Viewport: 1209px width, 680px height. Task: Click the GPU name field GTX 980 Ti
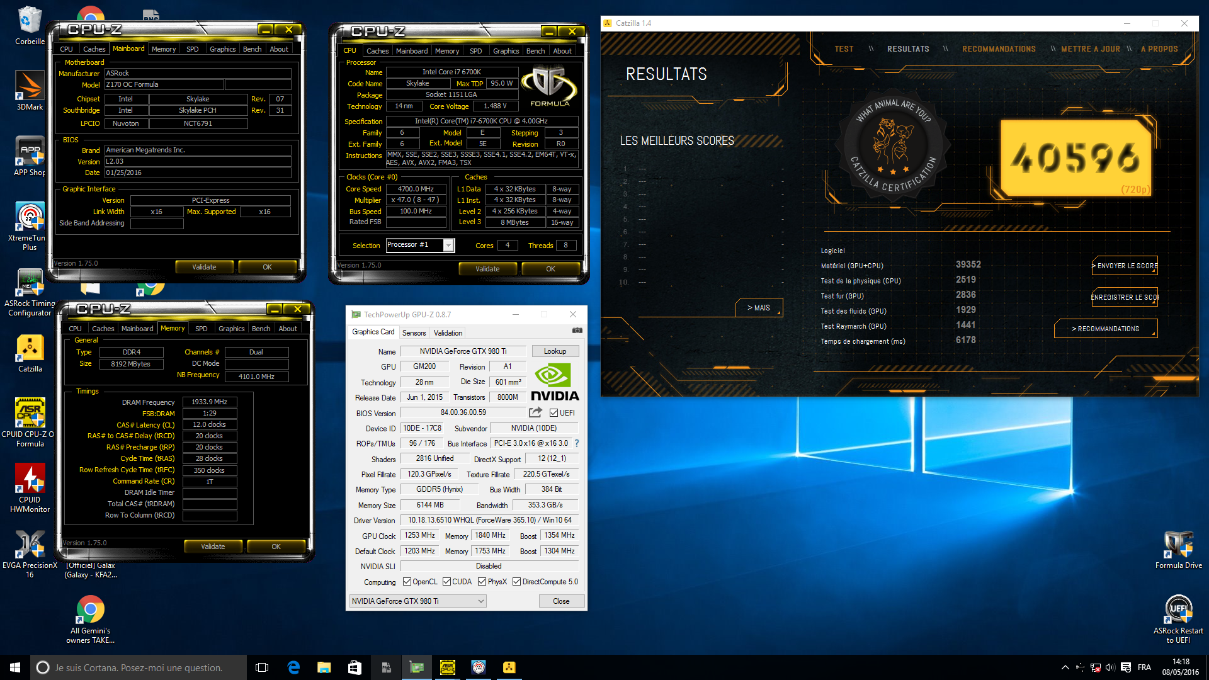pyautogui.click(x=463, y=351)
